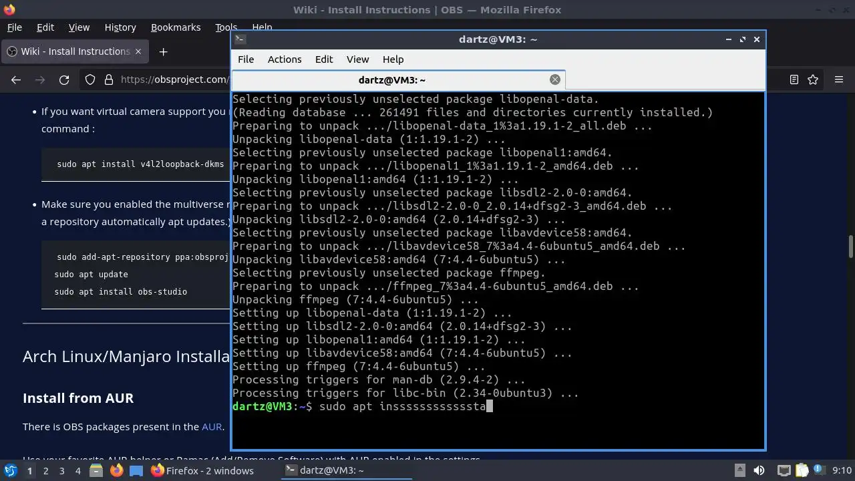Close the Wiki - Install Instructions tab
Screen dimensions: 855x481
click(x=138, y=51)
